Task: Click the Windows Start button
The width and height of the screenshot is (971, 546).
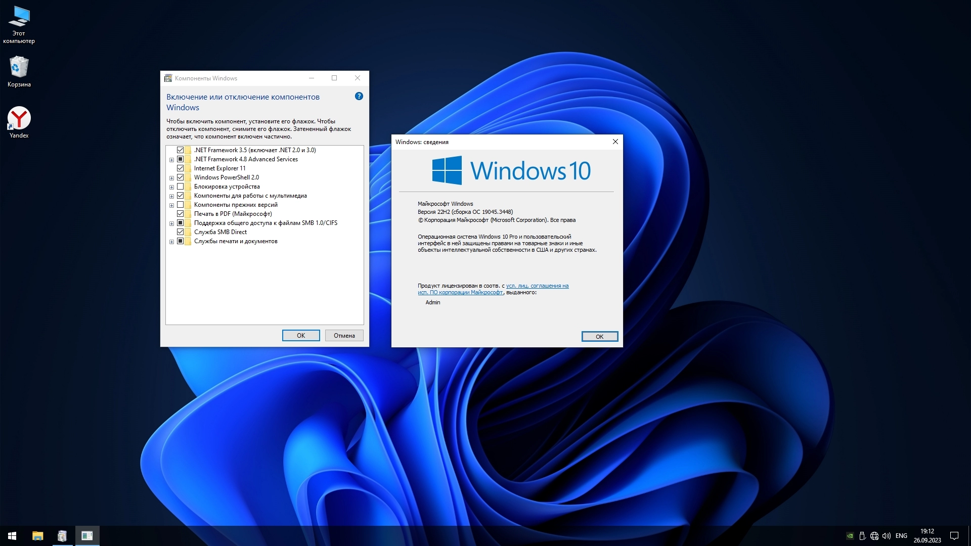Action: (12, 536)
